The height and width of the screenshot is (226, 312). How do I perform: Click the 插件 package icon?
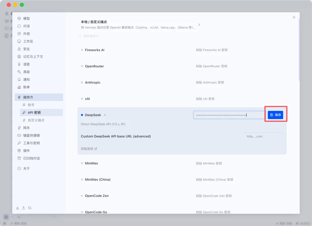click(x=19, y=151)
